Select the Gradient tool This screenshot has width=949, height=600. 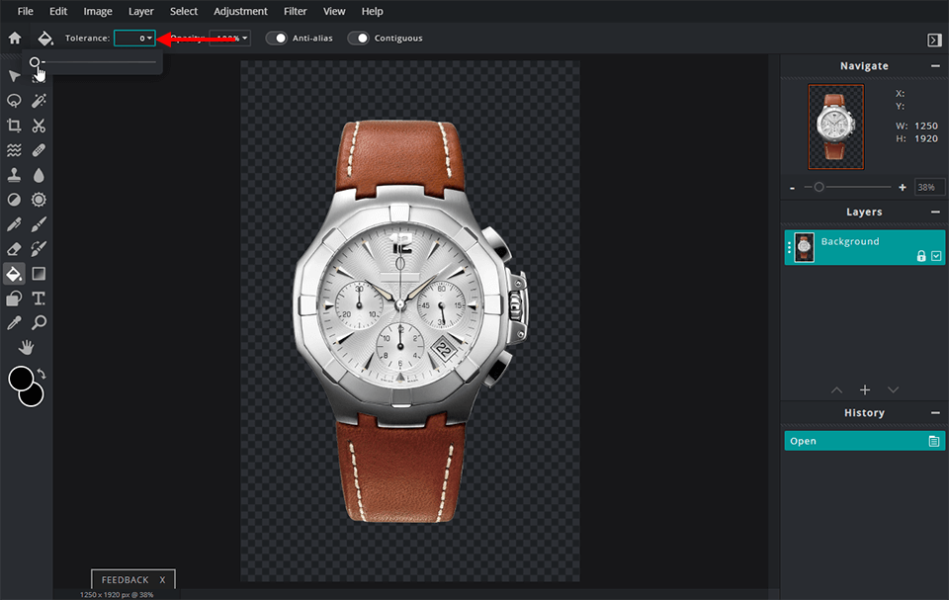tap(39, 274)
